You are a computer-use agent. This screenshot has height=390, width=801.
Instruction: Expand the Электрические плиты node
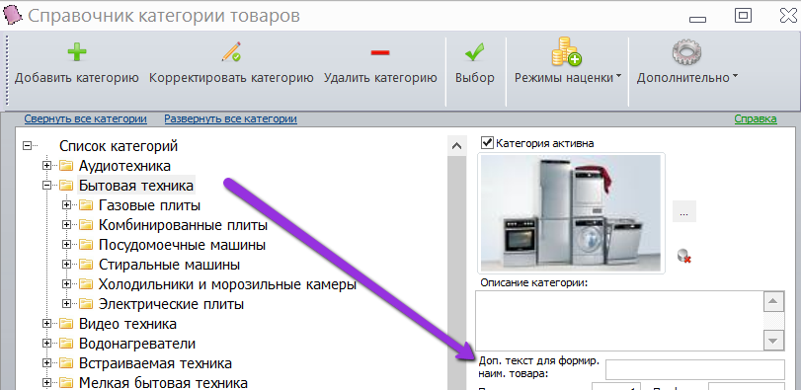tap(66, 304)
